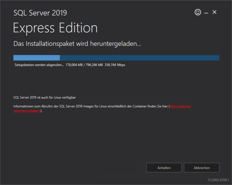Close the installer window with X
Screen dimensions: 232x185
214,12
